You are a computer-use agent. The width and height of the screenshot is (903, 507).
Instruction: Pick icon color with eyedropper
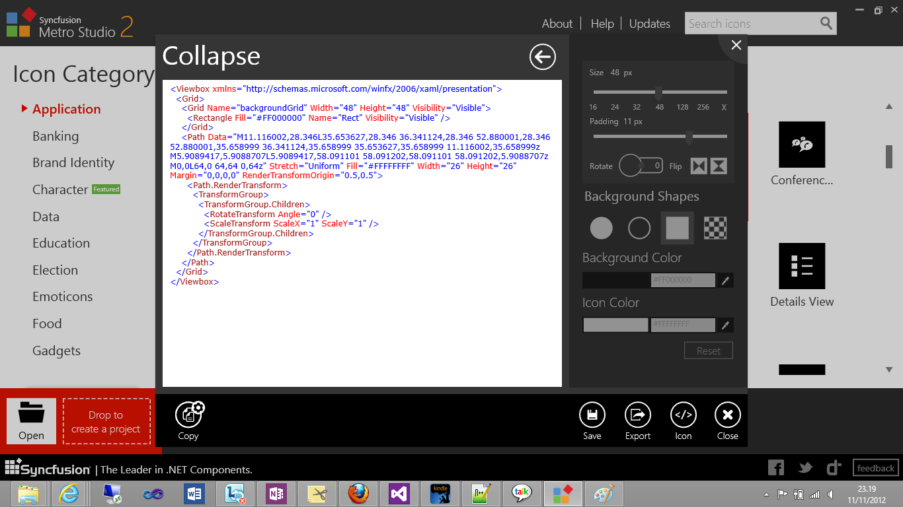pos(725,325)
